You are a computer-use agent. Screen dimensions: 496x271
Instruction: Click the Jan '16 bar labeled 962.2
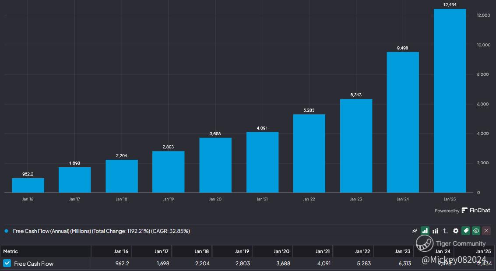click(28, 185)
